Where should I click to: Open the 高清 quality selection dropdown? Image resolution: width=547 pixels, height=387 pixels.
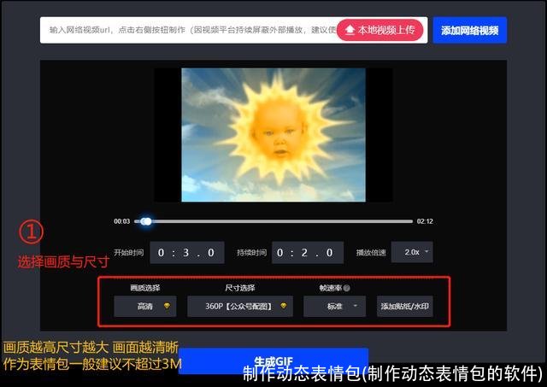144,306
